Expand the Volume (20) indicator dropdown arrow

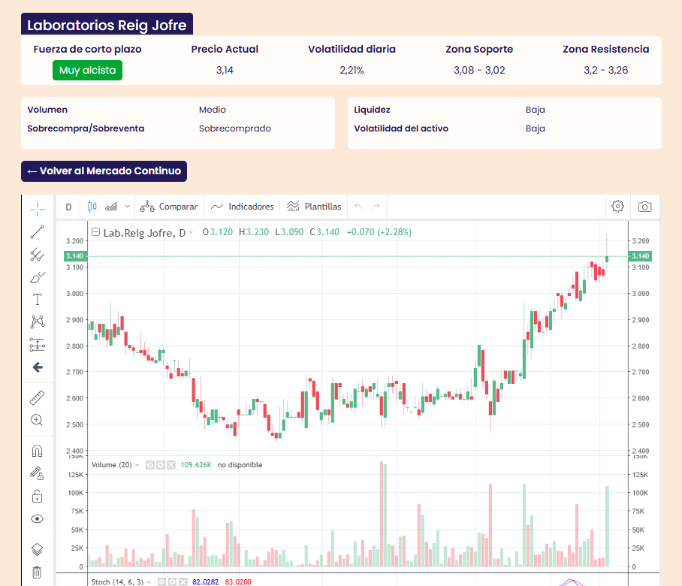(x=137, y=465)
